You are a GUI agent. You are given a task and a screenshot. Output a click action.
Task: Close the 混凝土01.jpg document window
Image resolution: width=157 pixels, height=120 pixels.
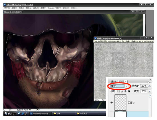tap(151, 38)
